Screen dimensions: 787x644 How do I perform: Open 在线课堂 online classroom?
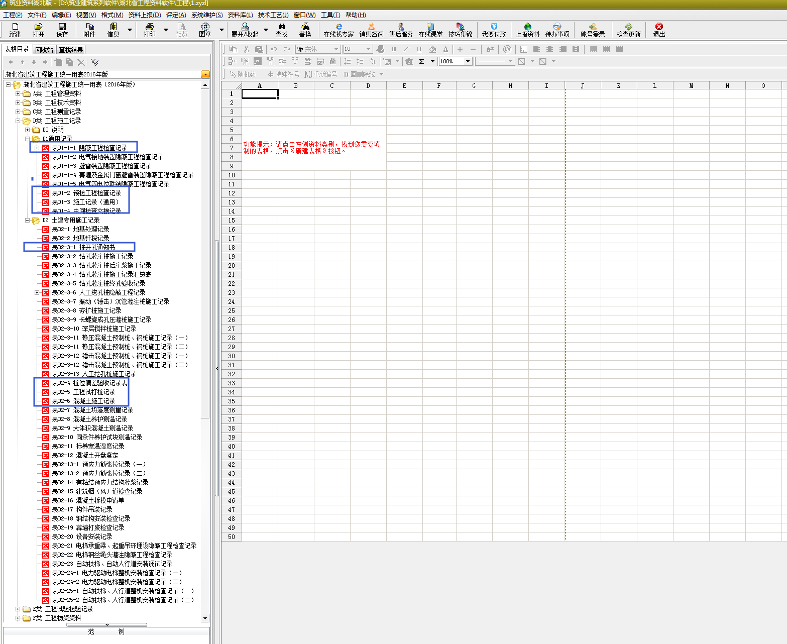[430, 30]
